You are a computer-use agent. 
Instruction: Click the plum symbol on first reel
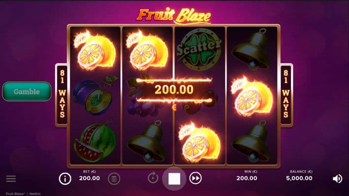click(95, 95)
